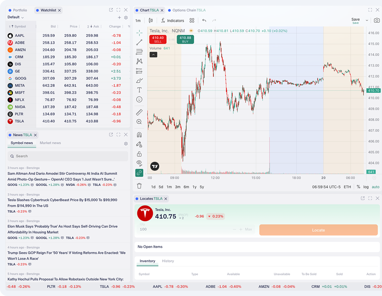Screen dimensions: 382x296
Task: Maximize the chart panel fullscreen icon
Action: pos(370,10)
